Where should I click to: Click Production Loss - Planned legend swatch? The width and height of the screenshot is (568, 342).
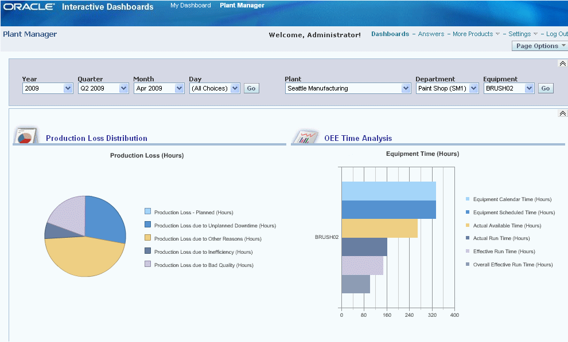(x=148, y=211)
